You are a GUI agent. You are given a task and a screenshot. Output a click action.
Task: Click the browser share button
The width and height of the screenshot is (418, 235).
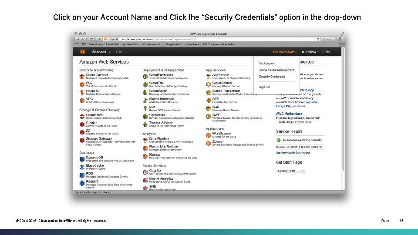[x=91, y=39]
